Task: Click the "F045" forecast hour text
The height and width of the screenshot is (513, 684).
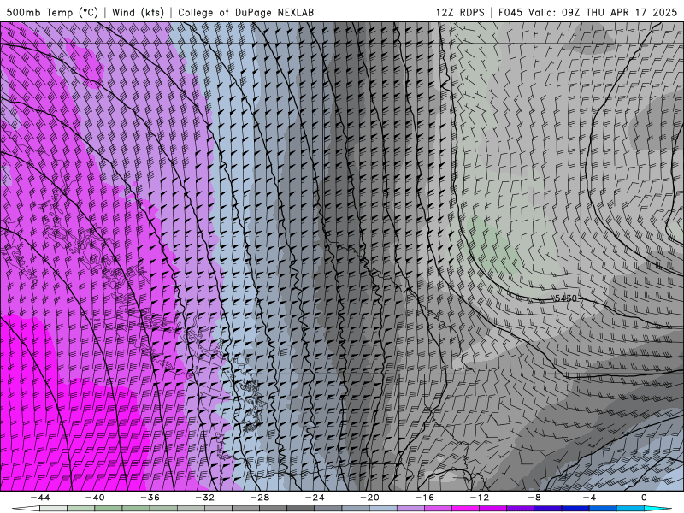Action: (510, 12)
